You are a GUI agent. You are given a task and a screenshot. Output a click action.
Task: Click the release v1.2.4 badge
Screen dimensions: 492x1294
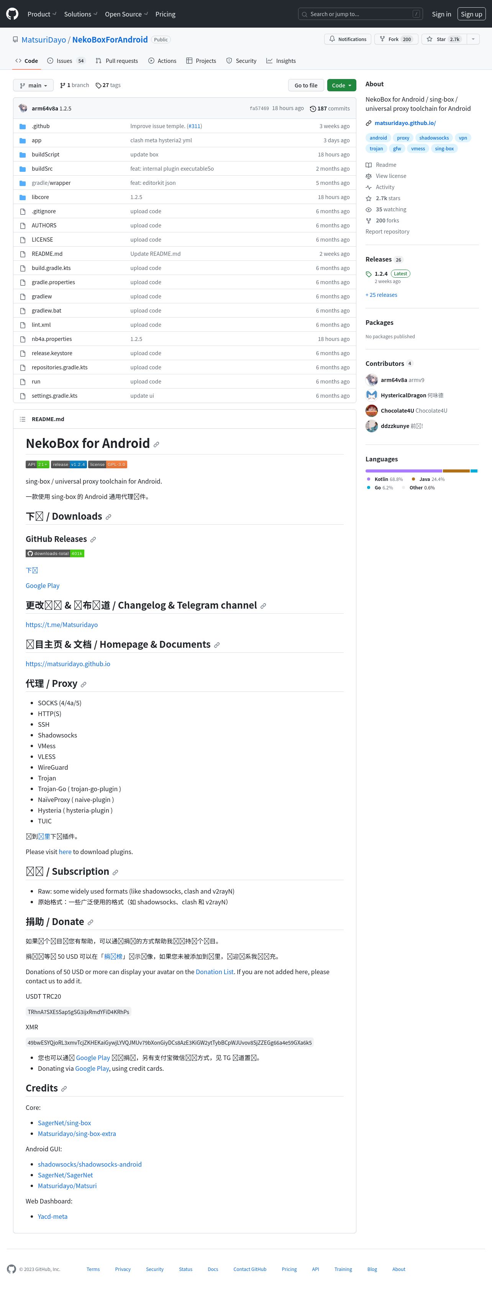69,465
